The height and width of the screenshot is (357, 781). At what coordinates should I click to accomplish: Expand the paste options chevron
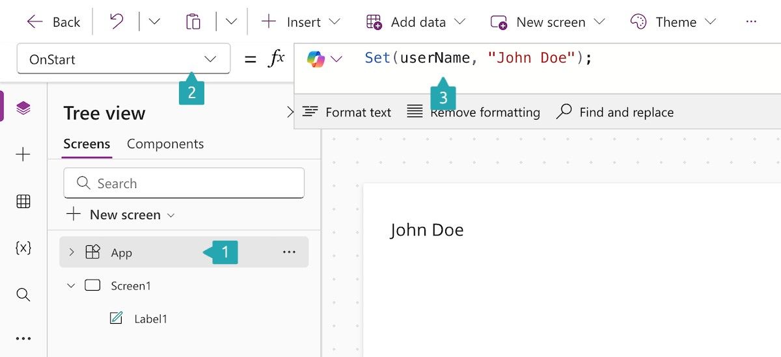click(232, 22)
